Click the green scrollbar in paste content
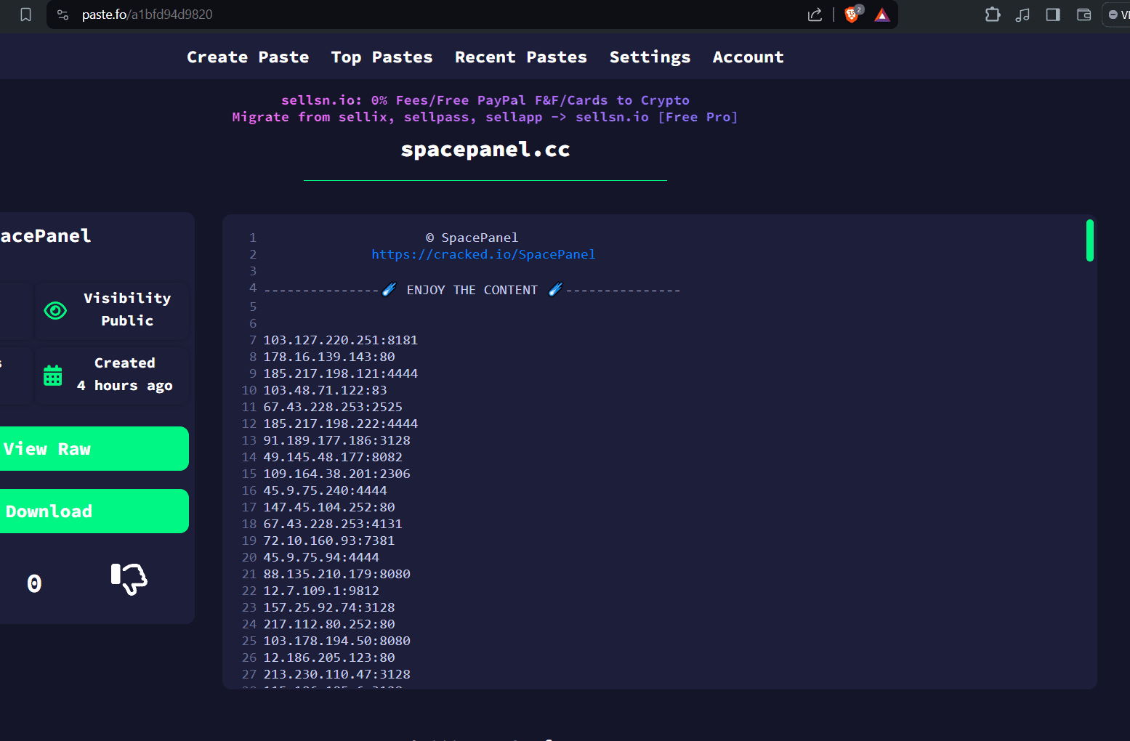 [1089, 240]
